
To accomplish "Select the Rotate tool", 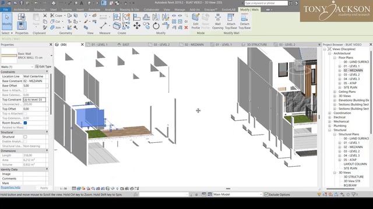I will (x=156, y=26).
